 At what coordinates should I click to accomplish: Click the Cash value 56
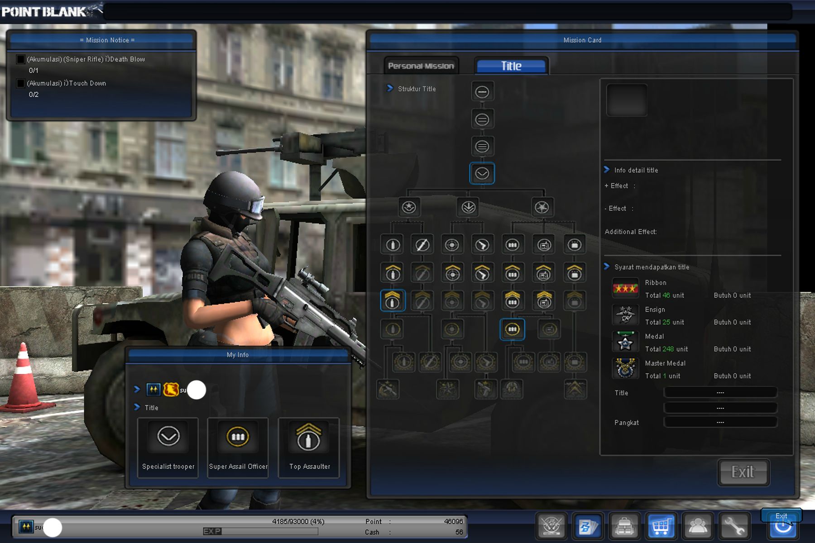459,532
